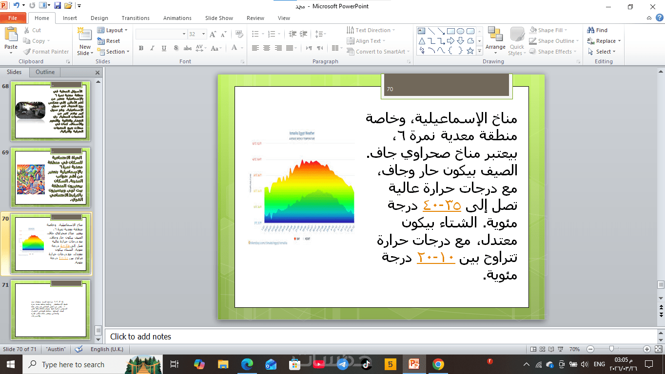
Task: Toggle Italic text formatting
Action: pyautogui.click(x=152, y=48)
